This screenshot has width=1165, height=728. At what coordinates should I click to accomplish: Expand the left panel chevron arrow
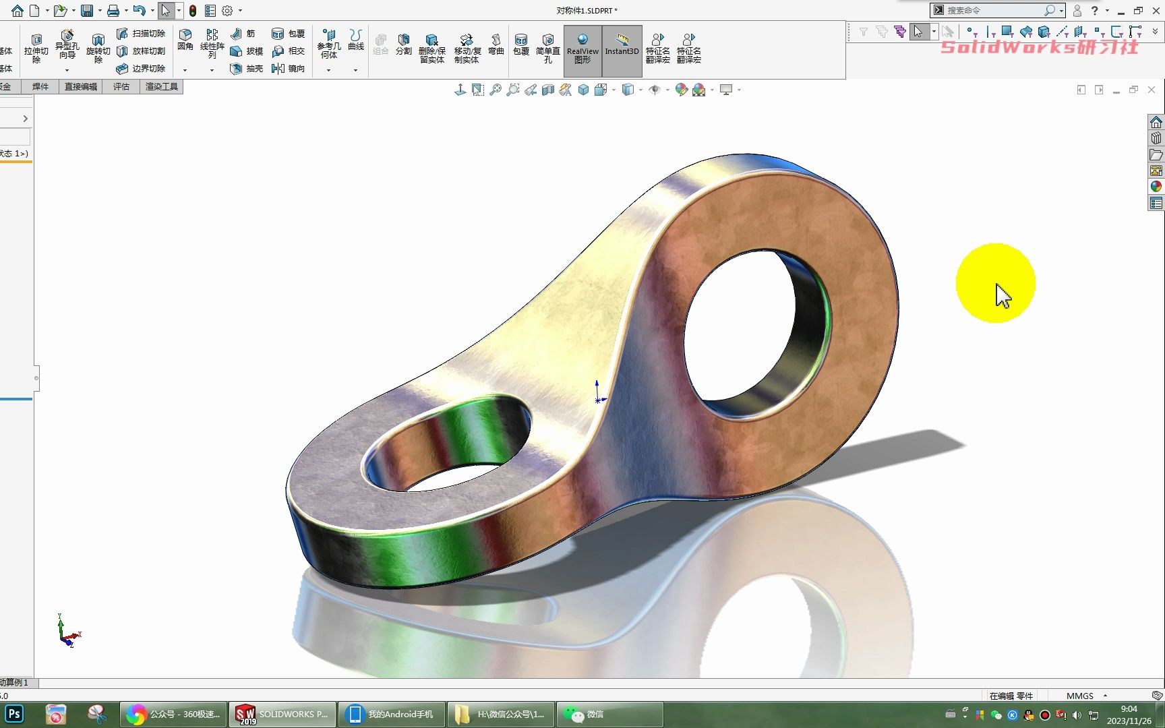pyautogui.click(x=26, y=119)
